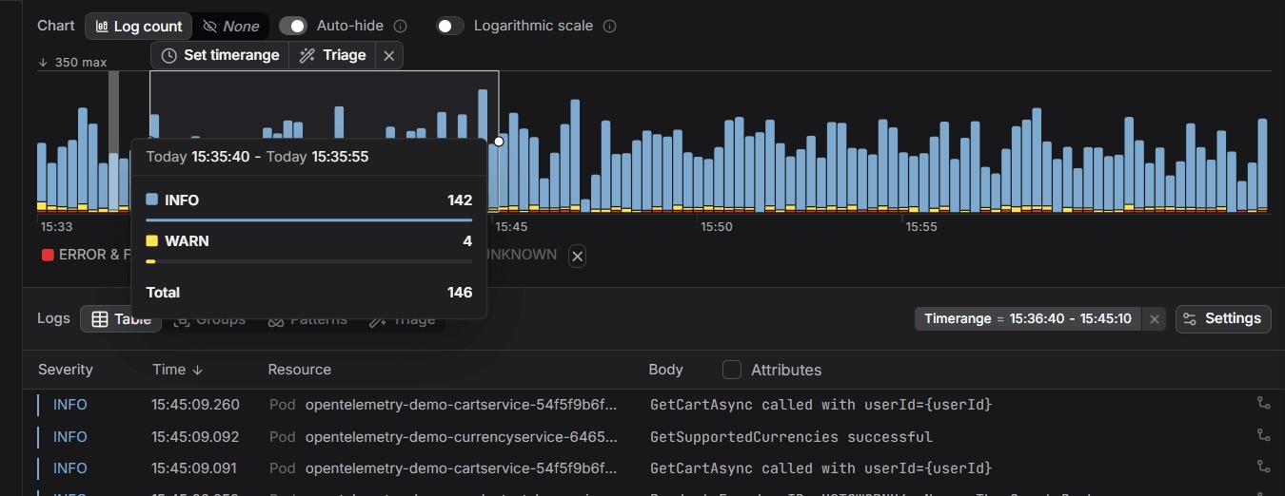Open the Logarithmic scale info icon
The width and height of the screenshot is (1285, 496).
[x=610, y=27]
